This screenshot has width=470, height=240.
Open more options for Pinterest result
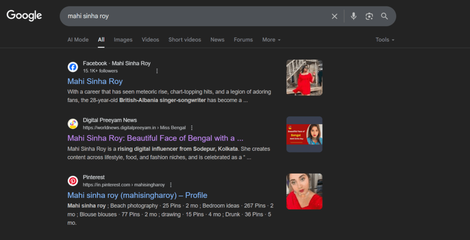point(171,185)
